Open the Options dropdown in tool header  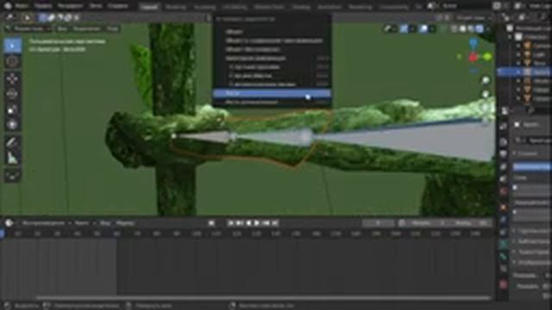point(474,17)
